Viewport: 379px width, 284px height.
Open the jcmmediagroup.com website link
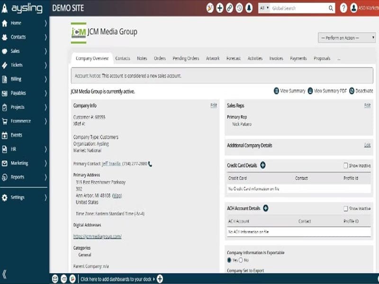(x=97, y=236)
